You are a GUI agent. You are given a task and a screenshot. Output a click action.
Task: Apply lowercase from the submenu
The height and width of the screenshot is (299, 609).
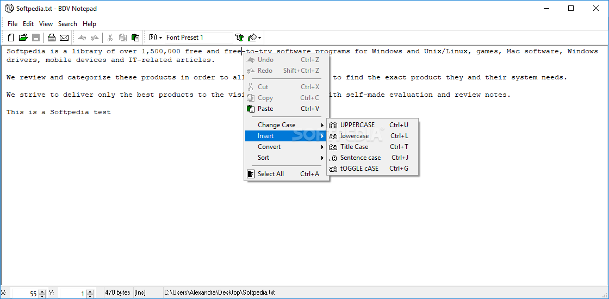click(372, 136)
